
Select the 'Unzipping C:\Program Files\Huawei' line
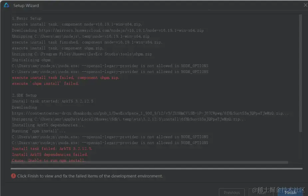coord(82,54)
